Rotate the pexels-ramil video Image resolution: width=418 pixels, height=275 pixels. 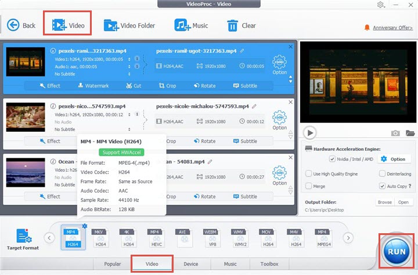point(204,86)
